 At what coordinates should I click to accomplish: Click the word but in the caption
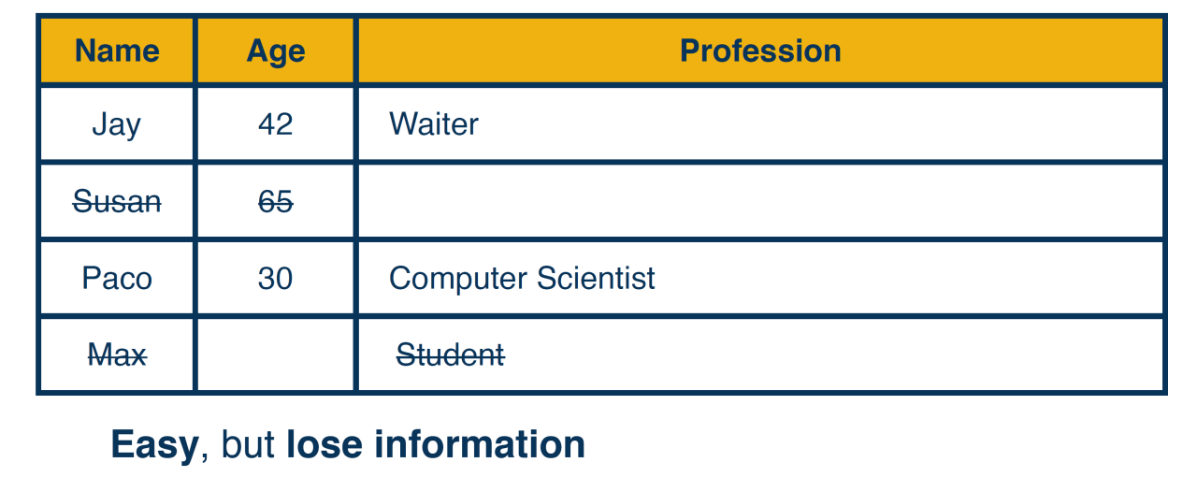coord(248,445)
